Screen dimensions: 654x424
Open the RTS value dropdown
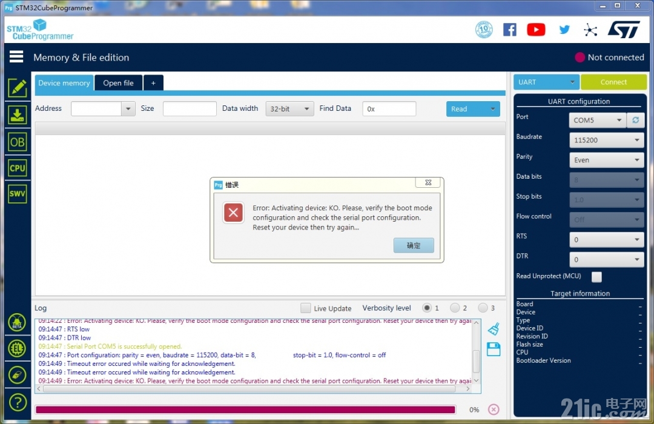tap(606, 239)
